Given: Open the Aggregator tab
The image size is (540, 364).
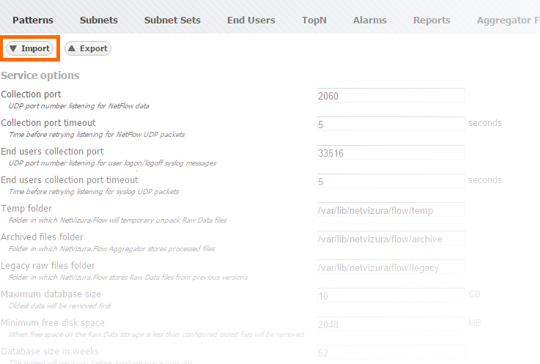Looking at the screenshot, I should tap(507, 20).
